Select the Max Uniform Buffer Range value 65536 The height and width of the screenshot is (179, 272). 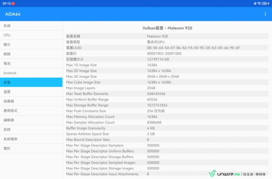[152, 99]
